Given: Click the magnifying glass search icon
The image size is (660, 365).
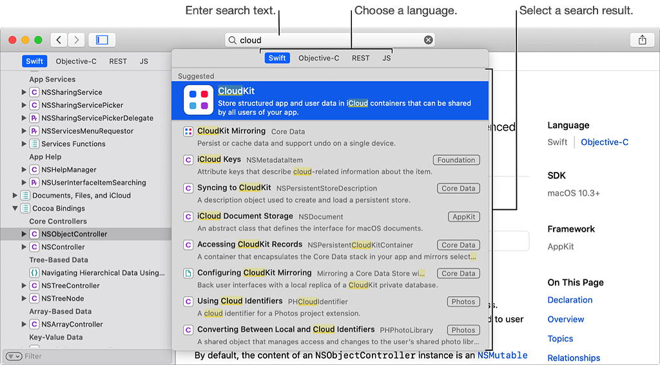Looking at the screenshot, I should coord(232,40).
